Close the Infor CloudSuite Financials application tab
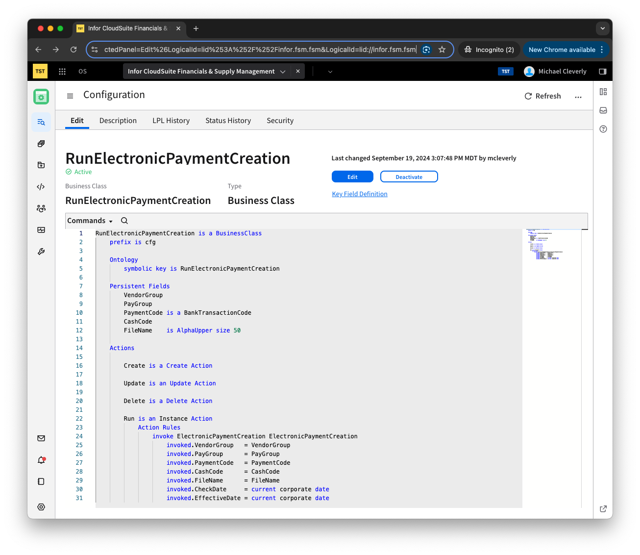 [298, 71]
